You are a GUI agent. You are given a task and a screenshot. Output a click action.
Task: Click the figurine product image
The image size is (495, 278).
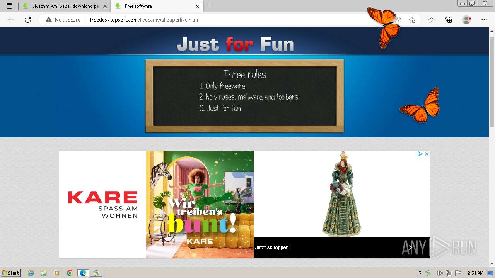[x=342, y=193]
